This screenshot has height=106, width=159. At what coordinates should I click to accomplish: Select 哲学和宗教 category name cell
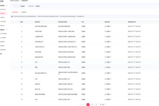coord(38,52)
